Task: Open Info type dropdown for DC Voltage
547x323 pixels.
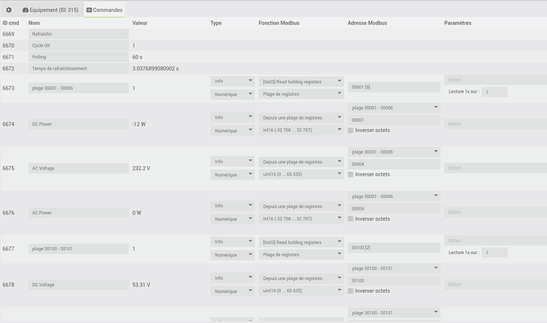Action: pyautogui.click(x=232, y=278)
